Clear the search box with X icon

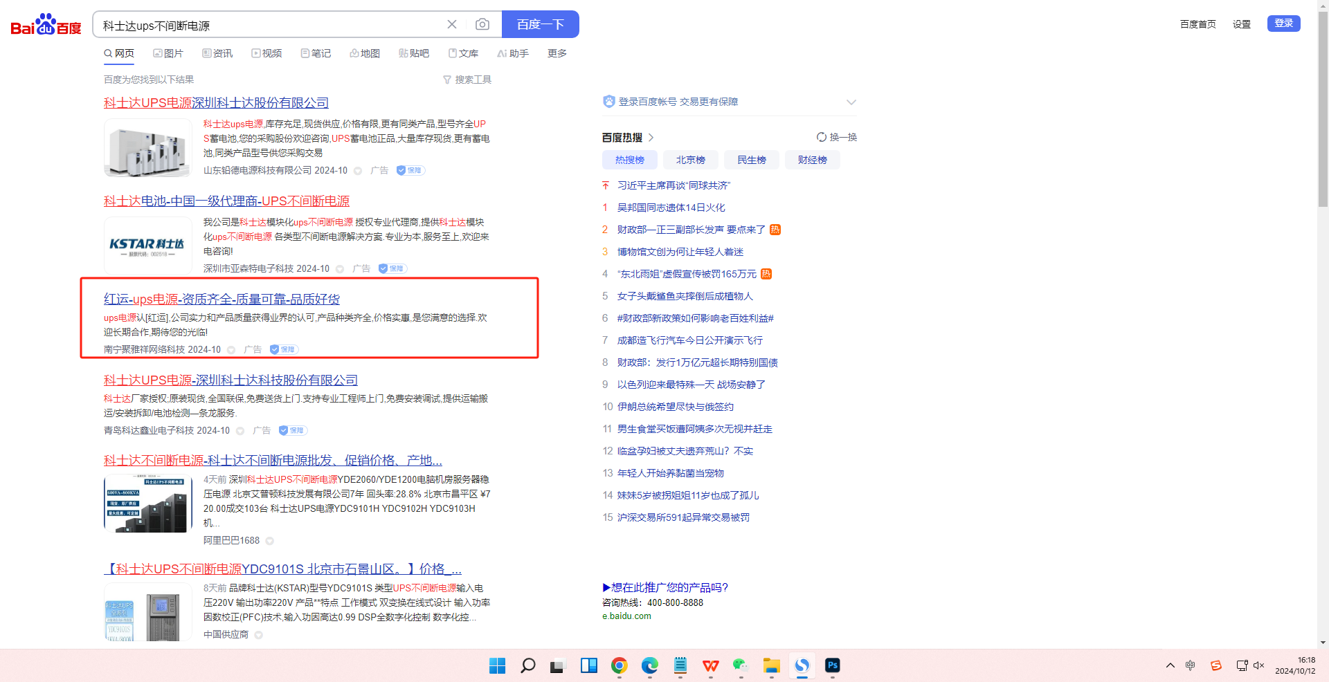pyautogui.click(x=452, y=25)
